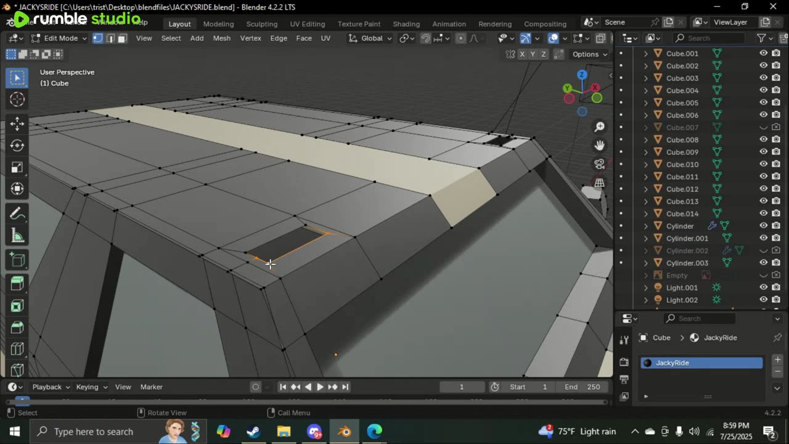Open the Edit Mode dropdown
789x444 pixels.
pos(60,38)
